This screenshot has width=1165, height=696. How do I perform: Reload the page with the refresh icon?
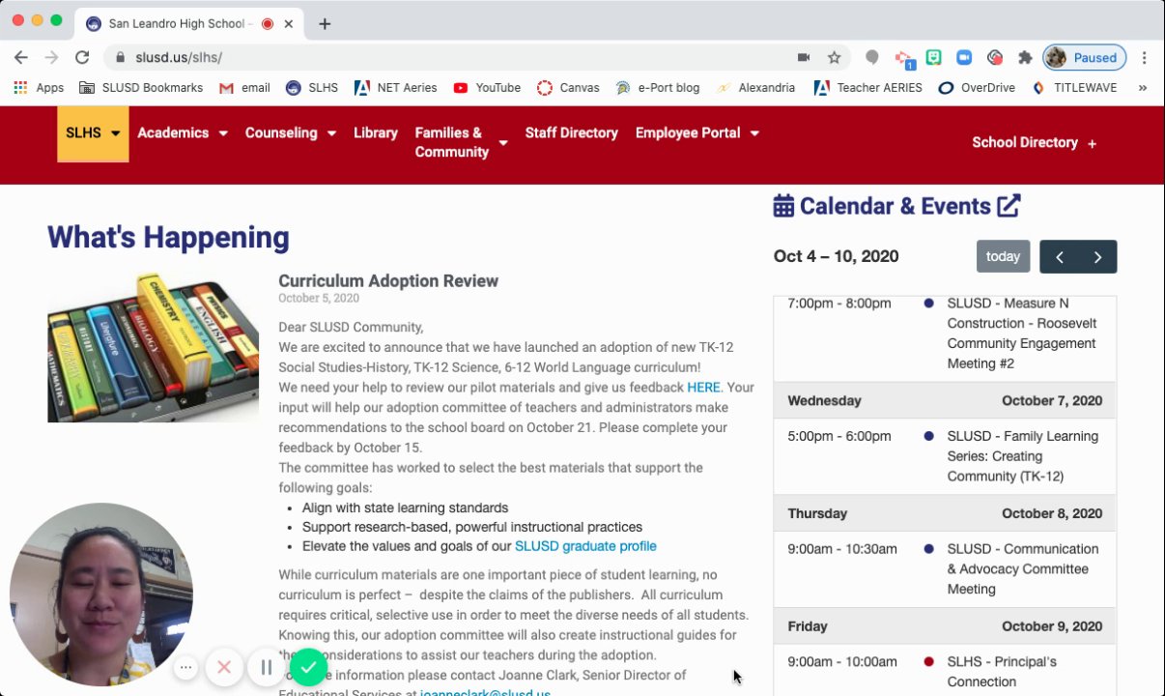point(82,58)
